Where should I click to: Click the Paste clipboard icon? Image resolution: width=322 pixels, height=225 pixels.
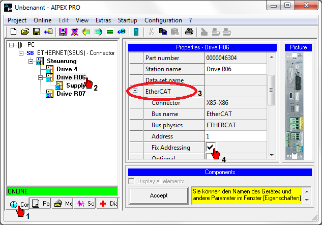click(x=174, y=32)
